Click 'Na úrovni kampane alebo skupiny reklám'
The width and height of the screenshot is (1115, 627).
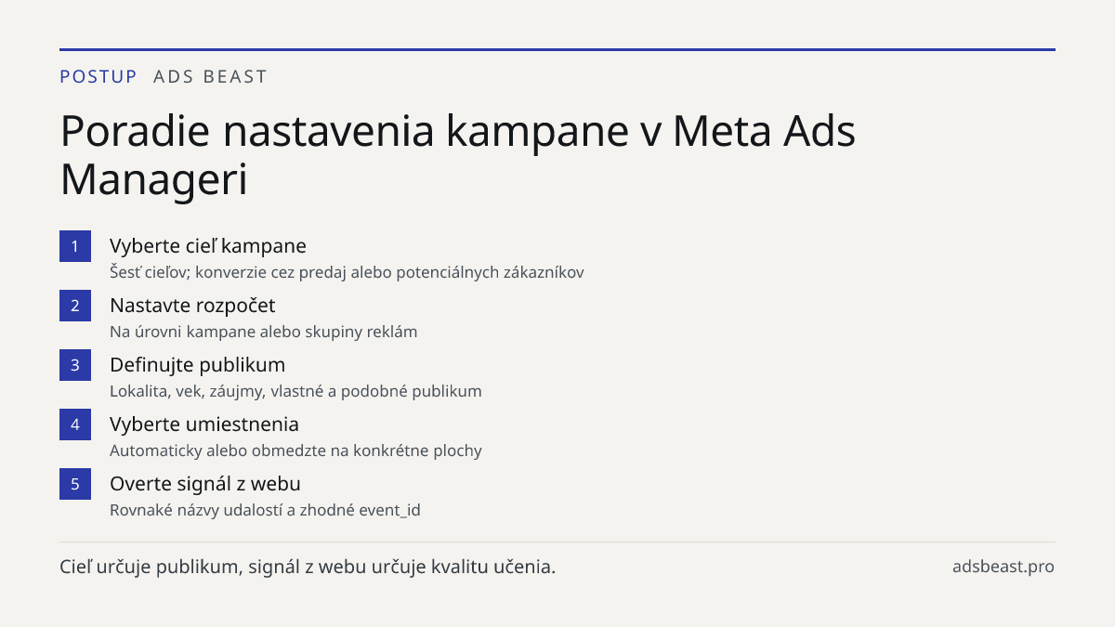[264, 332]
